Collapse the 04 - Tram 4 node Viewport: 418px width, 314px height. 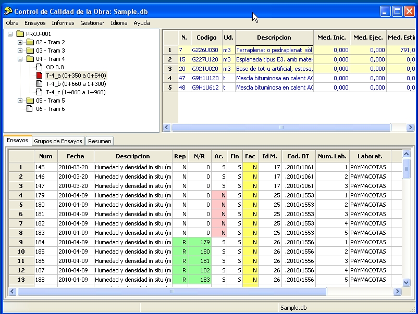[x=20, y=59]
